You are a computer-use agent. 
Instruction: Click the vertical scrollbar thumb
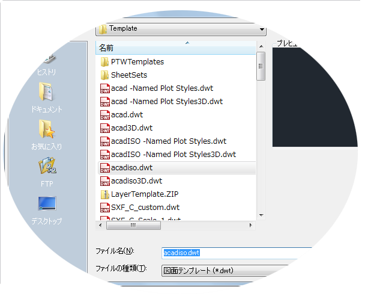(261, 66)
